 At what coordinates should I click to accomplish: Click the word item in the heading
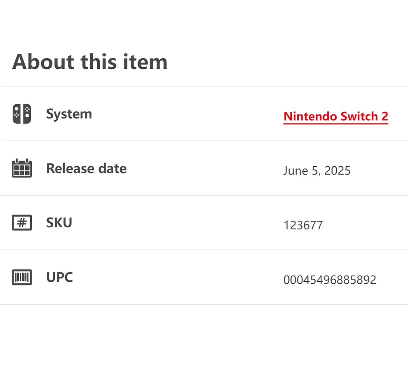[x=145, y=62]
